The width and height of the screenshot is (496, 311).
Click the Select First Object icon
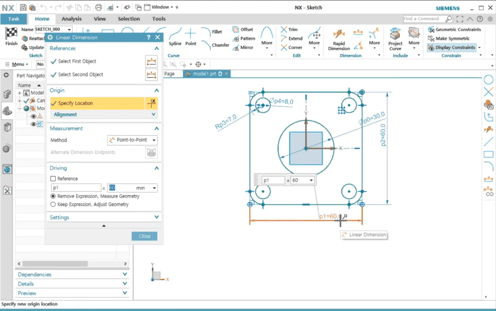(152, 62)
